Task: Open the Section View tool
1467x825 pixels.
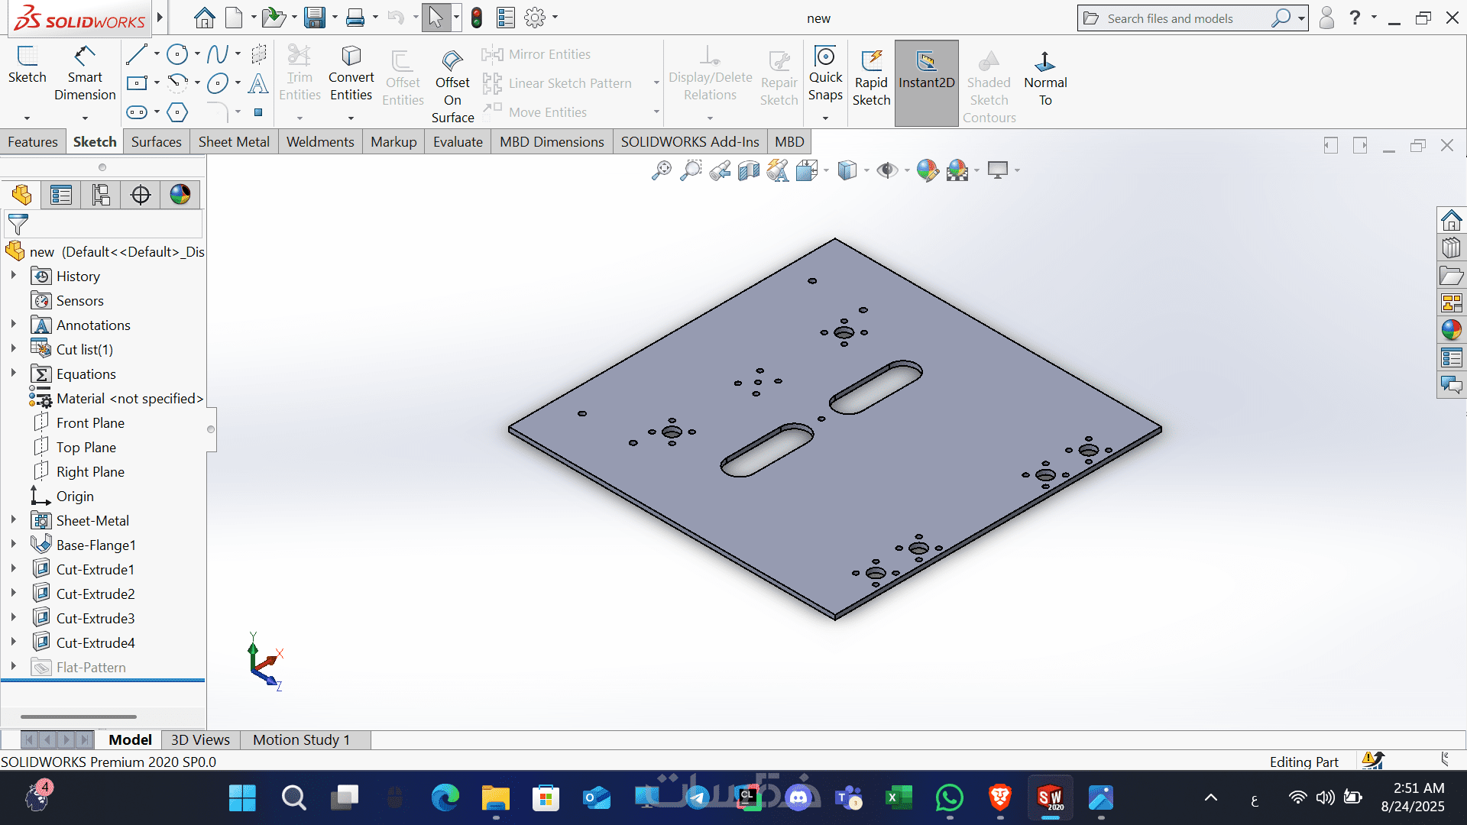Action: click(x=749, y=170)
